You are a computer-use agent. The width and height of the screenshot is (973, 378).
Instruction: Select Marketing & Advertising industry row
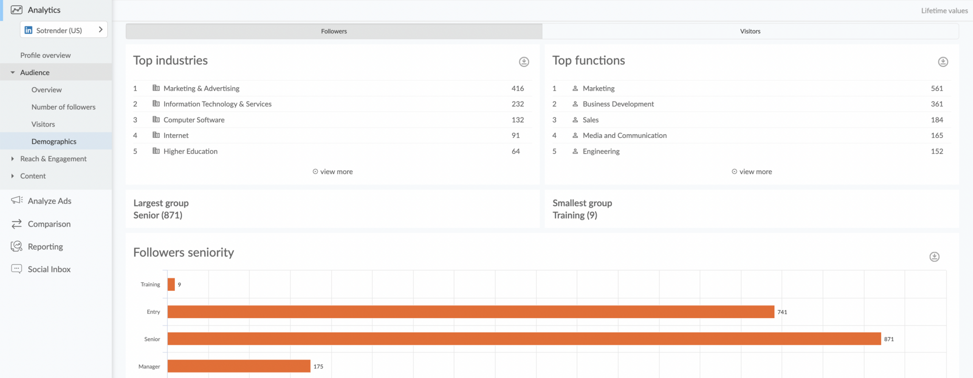coord(201,88)
